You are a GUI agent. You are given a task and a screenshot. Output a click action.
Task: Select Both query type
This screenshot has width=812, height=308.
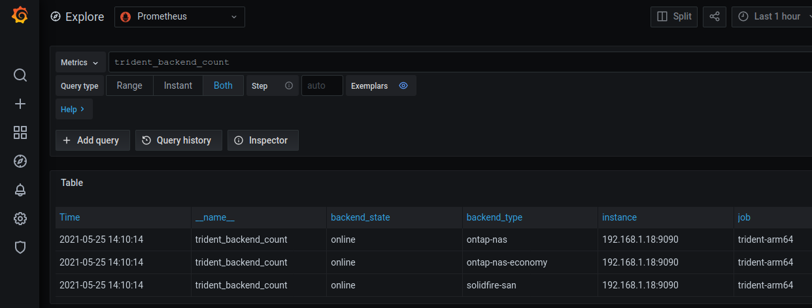tap(223, 85)
